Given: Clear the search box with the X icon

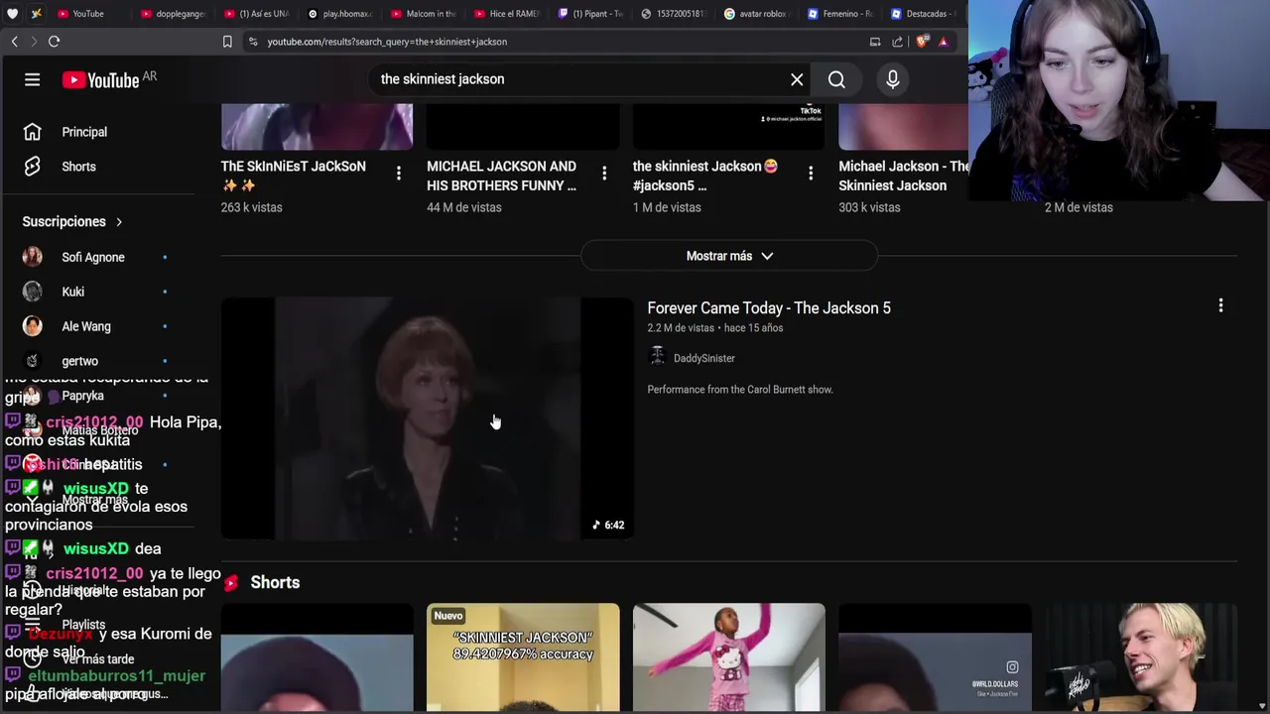Looking at the screenshot, I should click(x=797, y=79).
